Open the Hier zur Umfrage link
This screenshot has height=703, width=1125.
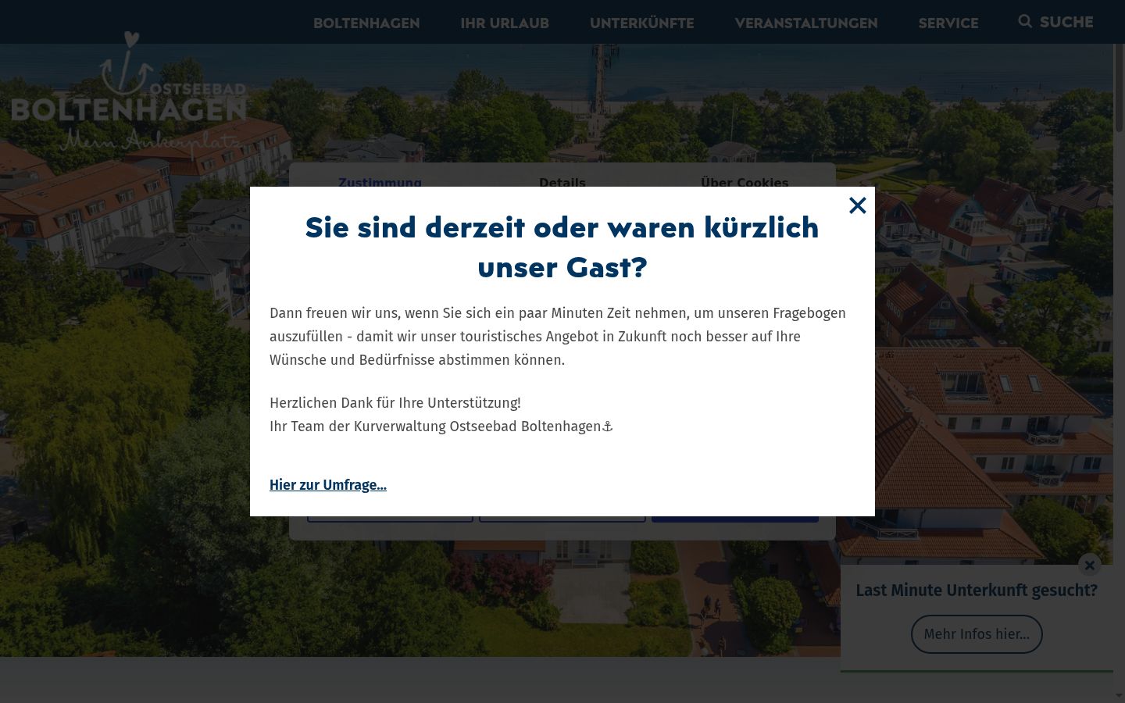[x=328, y=485]
